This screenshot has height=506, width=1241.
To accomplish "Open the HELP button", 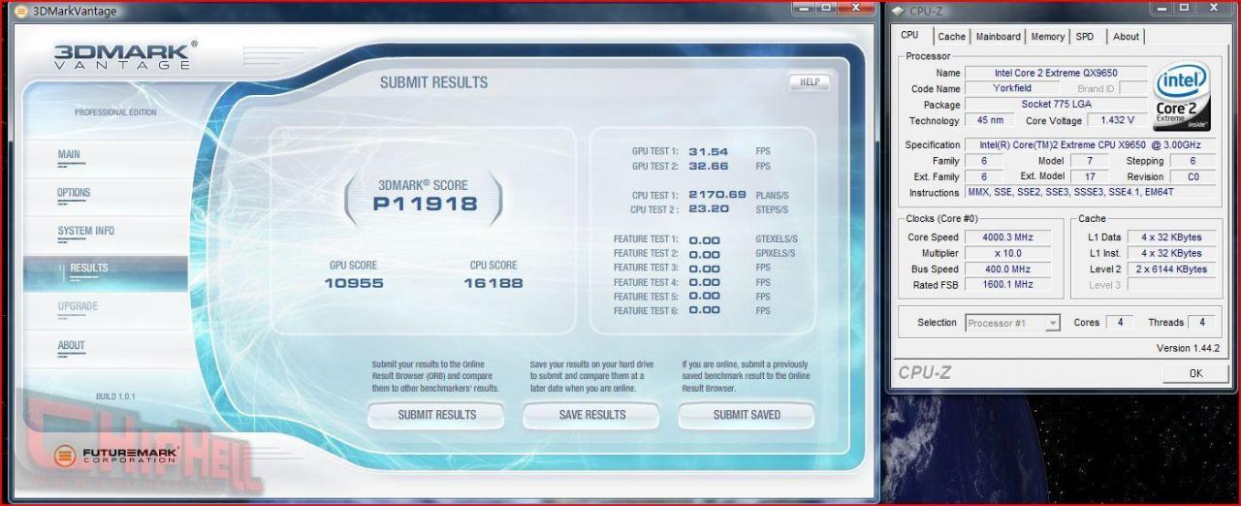I will pyautogui.click(x=809, y=82).
